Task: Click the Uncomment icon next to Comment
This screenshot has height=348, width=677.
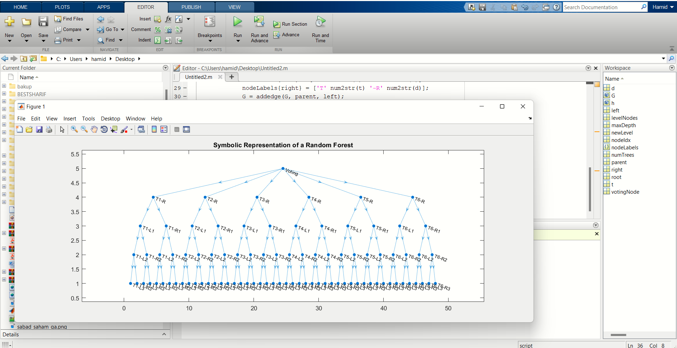Action: pyautogui.click(x=168, y=30)
